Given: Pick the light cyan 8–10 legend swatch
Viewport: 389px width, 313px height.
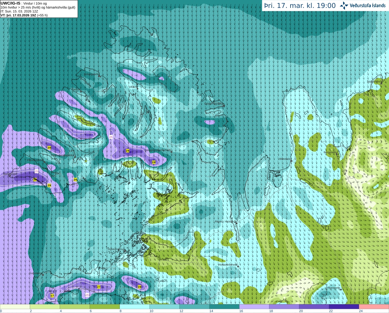Looking at the screenshot, I should pos(135,307).
